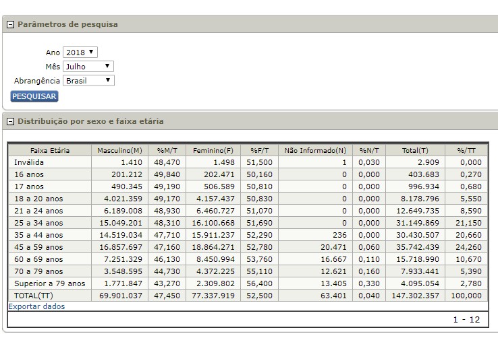Select the 25 a 34 anos row
Viewport: 498px width, 338px height.
click(38, 223)
